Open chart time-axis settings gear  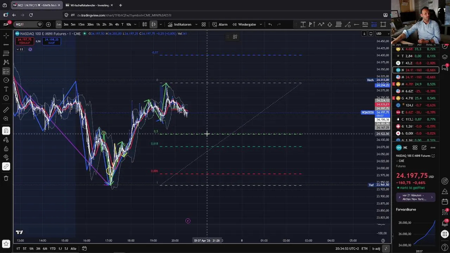pos(383,241)
